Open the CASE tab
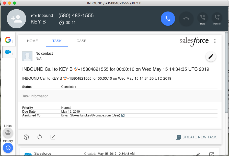This screenshot has height=156, width=229. pos(82,41)
